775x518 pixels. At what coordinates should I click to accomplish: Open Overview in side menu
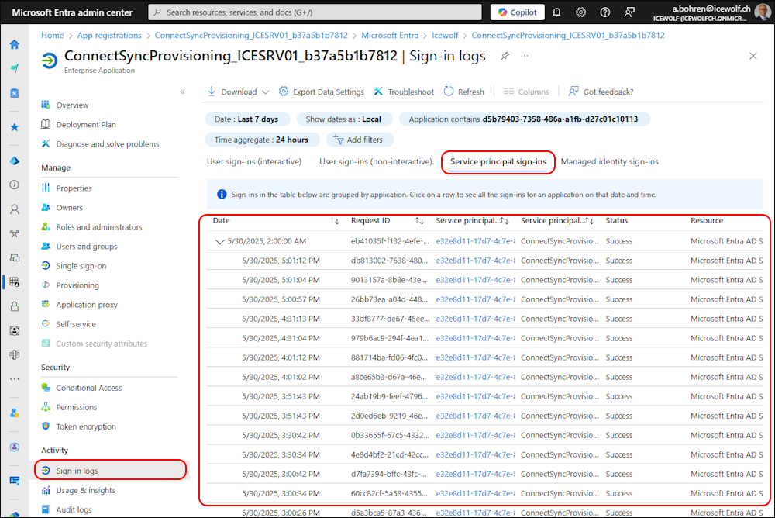pyautogui.click(x=72, y=105)
